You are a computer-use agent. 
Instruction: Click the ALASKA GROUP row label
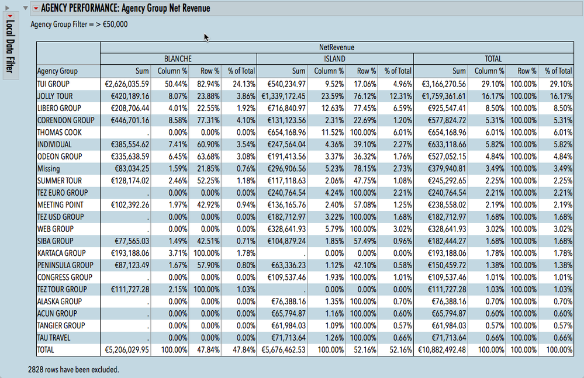pos(60,301)
